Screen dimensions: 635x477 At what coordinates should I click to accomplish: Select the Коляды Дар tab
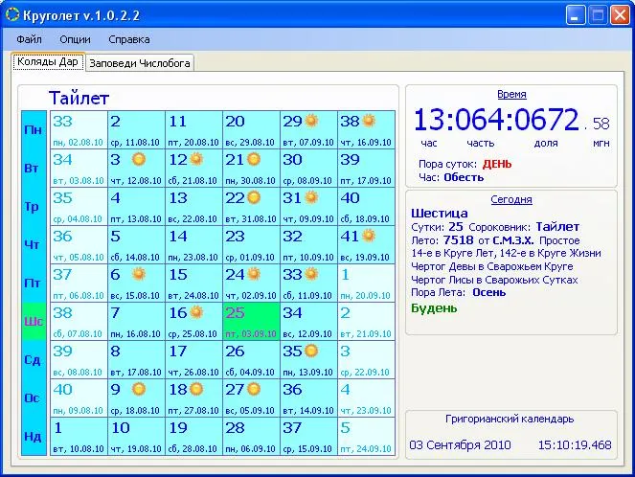click(x=48, y=62)
